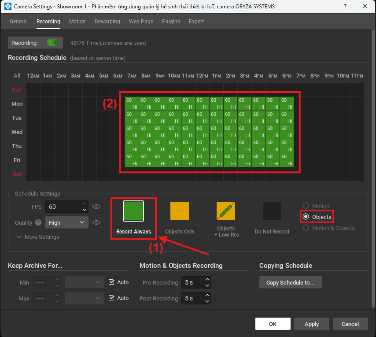
Task: Uncheck the Max archive Auto checkbox
Action: (111, 298)
